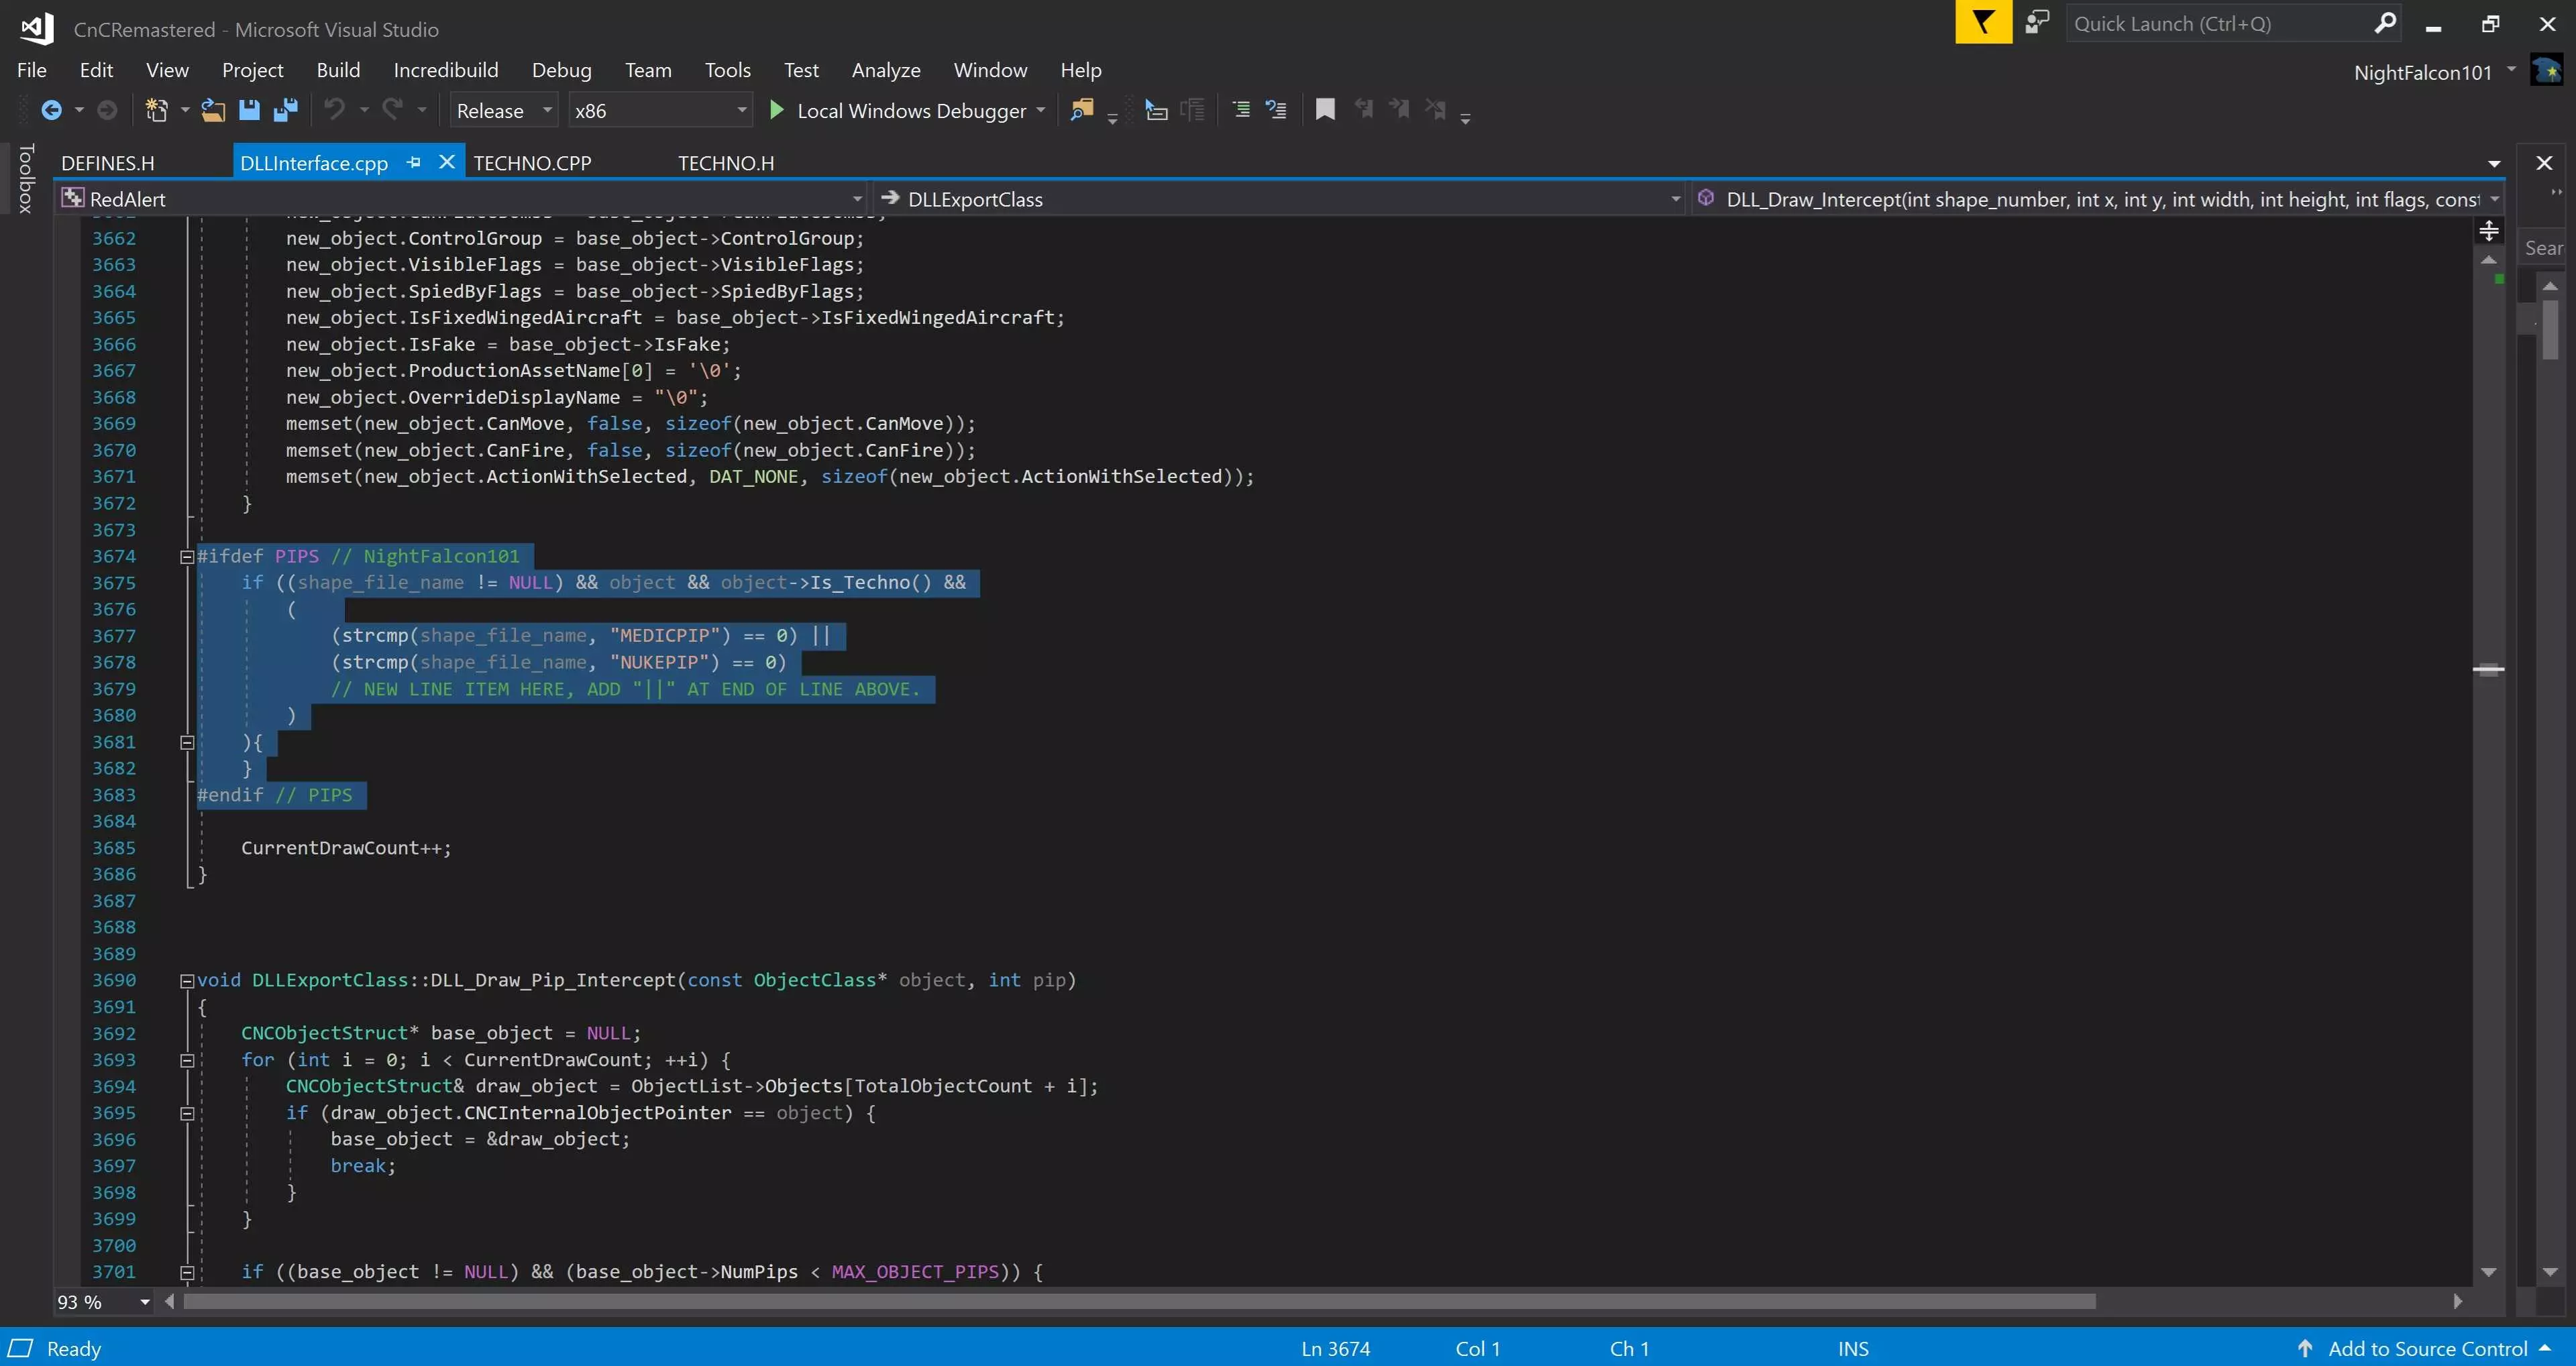This screenshot has height=1366, width=2576.
Task: Start the Local Windows Debugger
Action: [777, 110]
